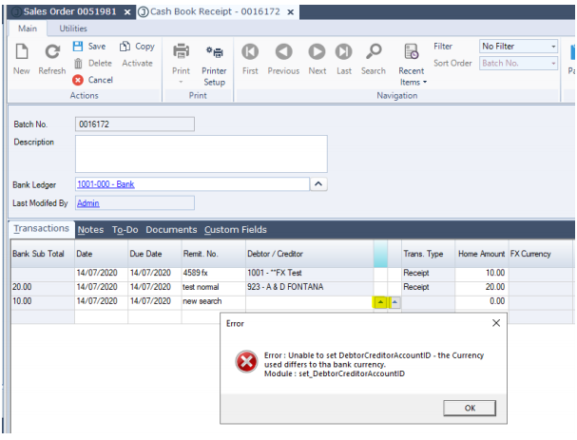Open the Admin user link

(88, 203)
